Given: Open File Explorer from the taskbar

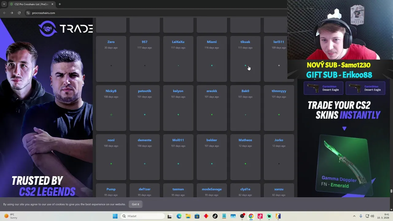Looking at the screenshot, I should (x=188, y=216).
